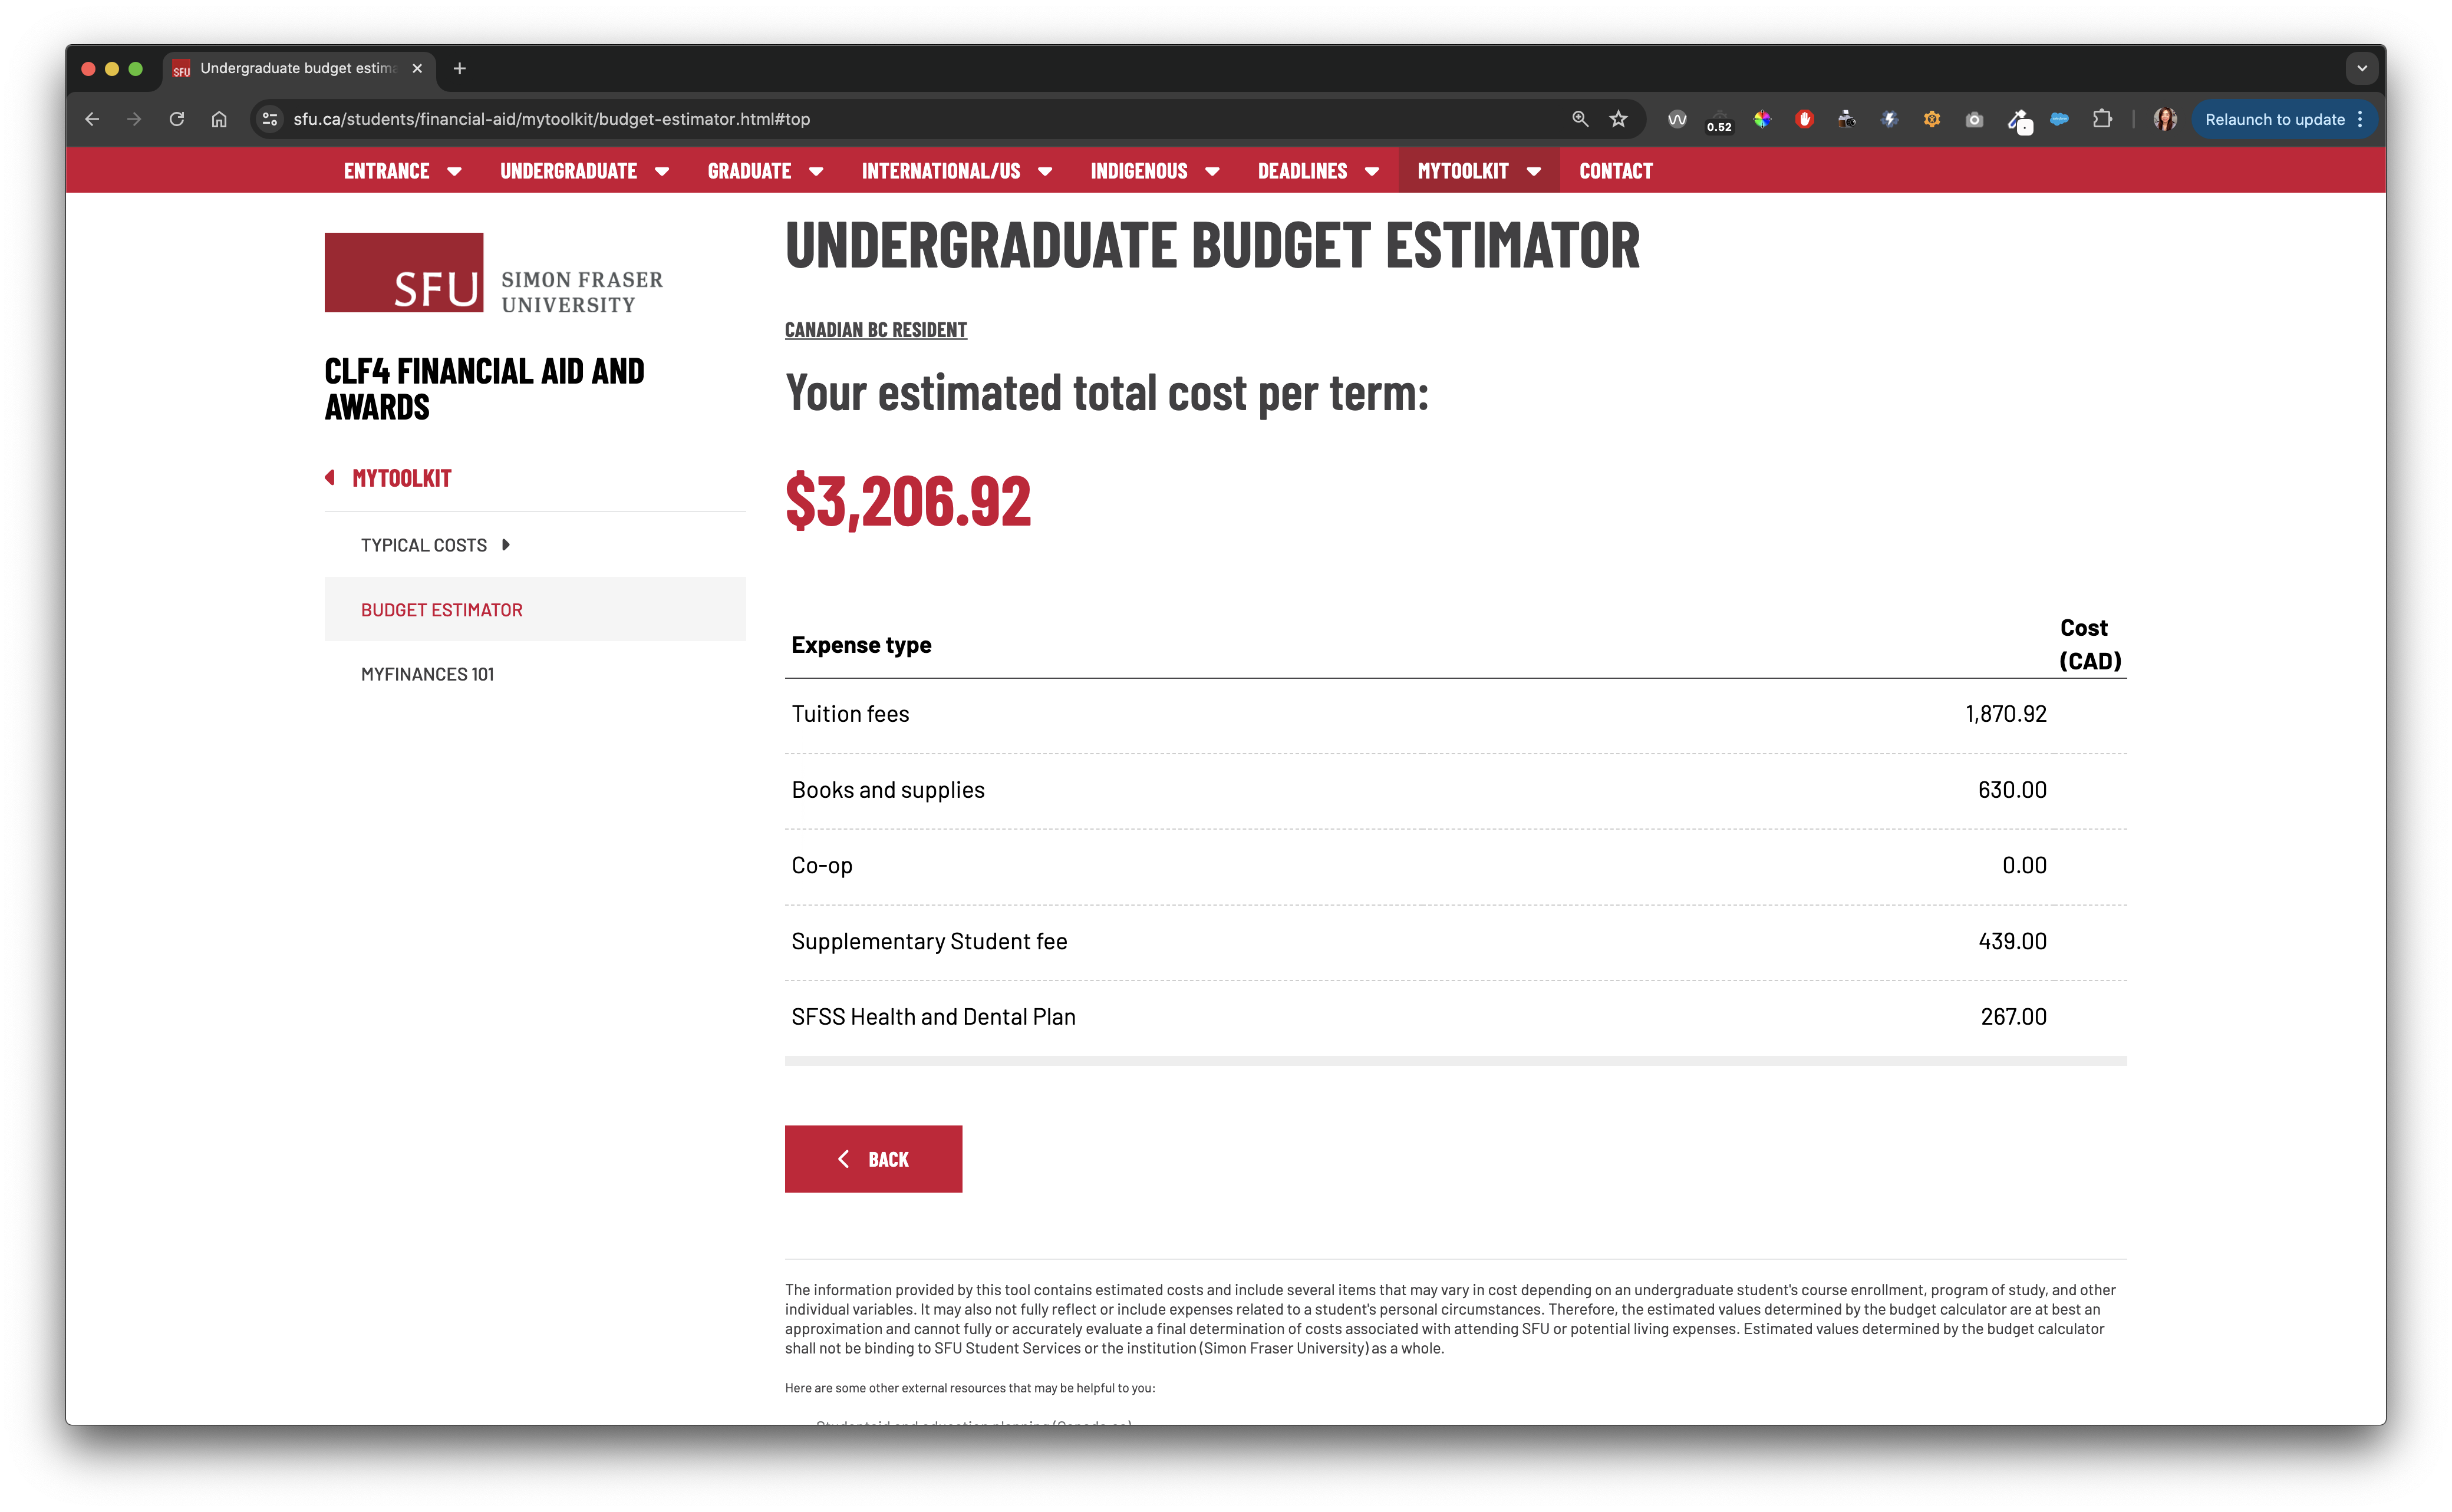Open the zoom magnifier in address bar
This screenshot has width=2452, height=1512.
click(x=1580, y=119)
